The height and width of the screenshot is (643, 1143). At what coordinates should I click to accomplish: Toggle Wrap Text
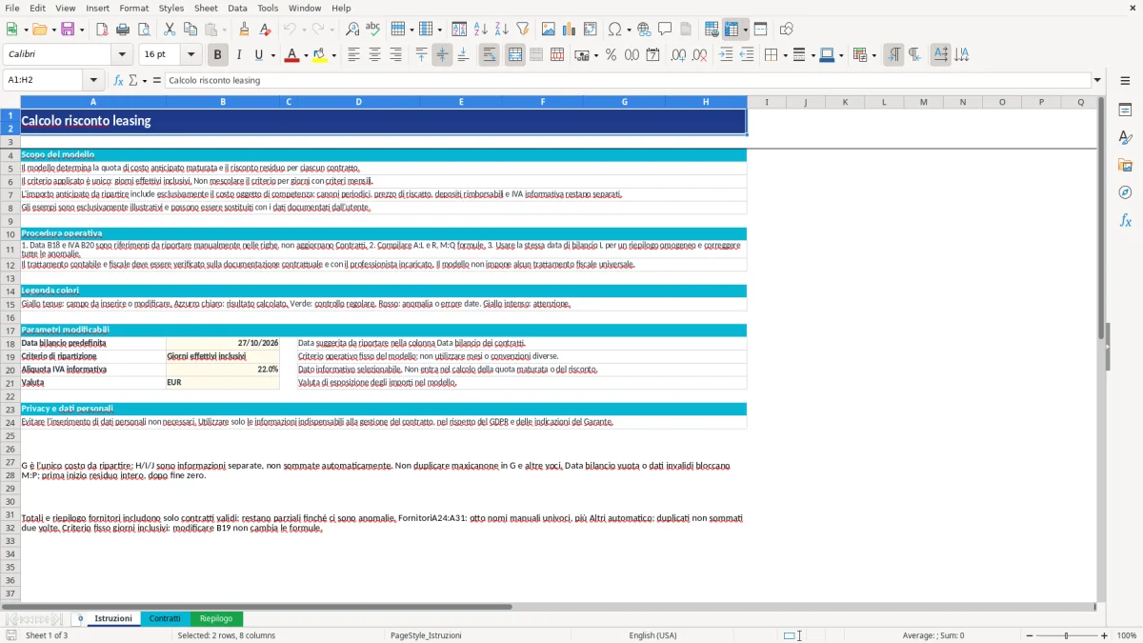coord(489,55)
